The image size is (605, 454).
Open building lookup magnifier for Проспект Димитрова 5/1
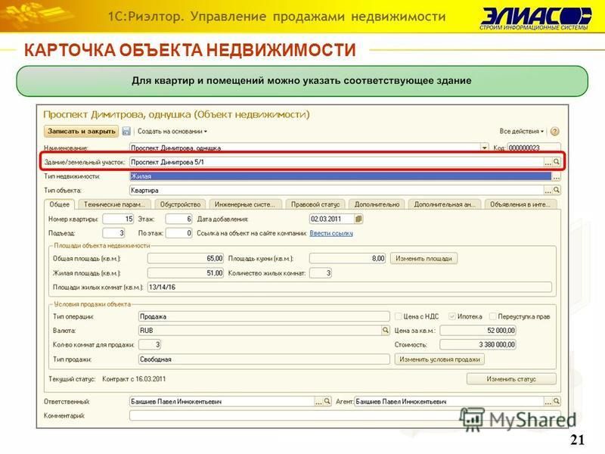556,162
